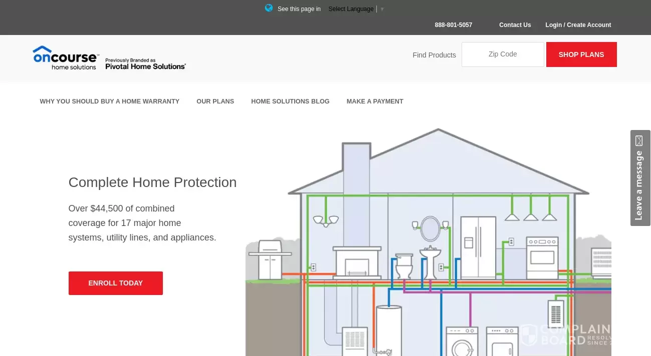Screen dimensions: 651x356
Task: Open the Select Language dropdown
Action: (x=351, y=9)
